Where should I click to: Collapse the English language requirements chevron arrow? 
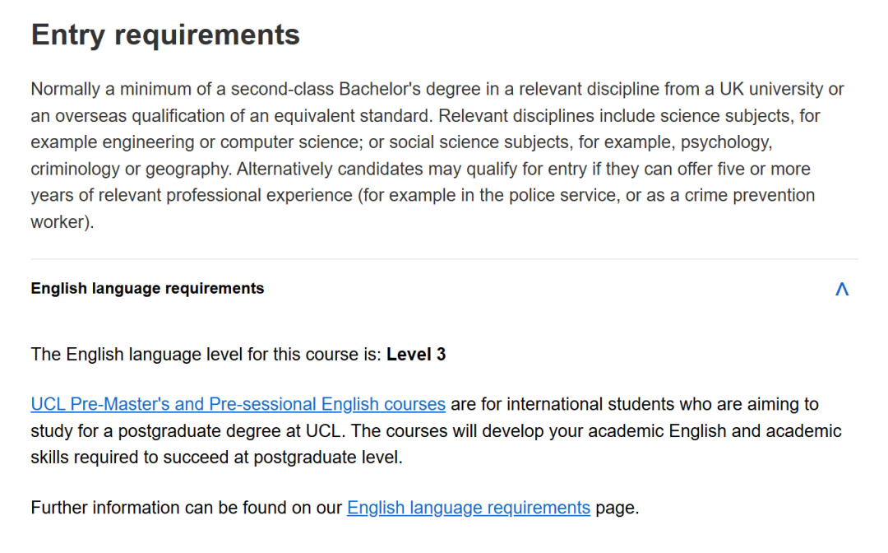pyautogui.click(x=841, y=289)
